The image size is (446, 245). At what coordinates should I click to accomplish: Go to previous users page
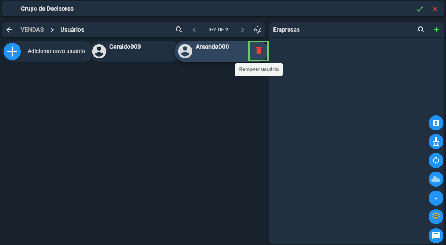[194, 29]
